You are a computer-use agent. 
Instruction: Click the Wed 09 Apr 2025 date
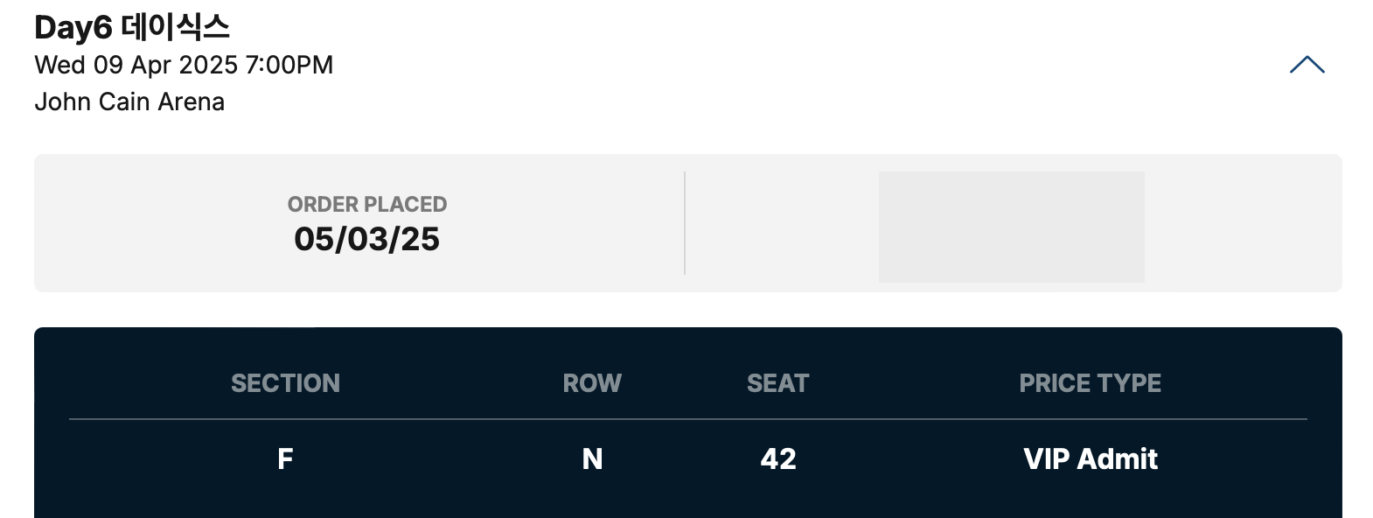tap(136, 66)
